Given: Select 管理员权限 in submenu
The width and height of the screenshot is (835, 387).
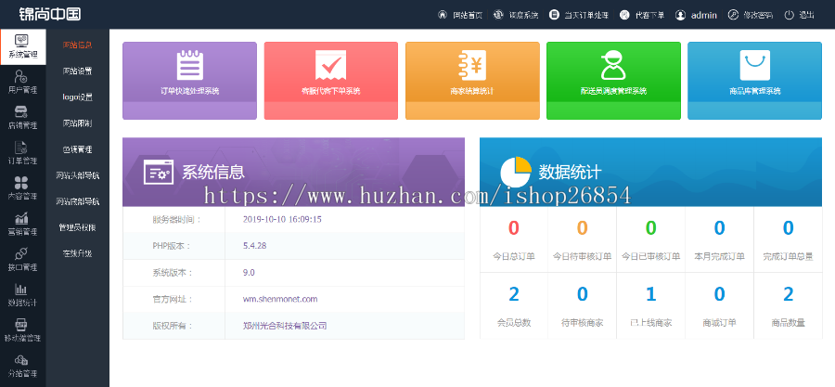Looking at the screenshot, I should 77,227.
